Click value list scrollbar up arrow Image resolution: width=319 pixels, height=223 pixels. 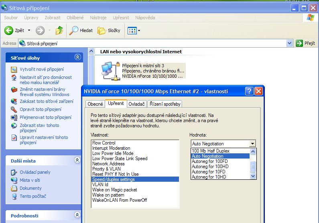pyautogui.click(x=253, y=152)
